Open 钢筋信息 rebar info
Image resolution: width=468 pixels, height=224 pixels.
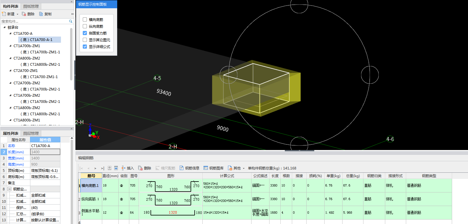(x=189, y=168)
